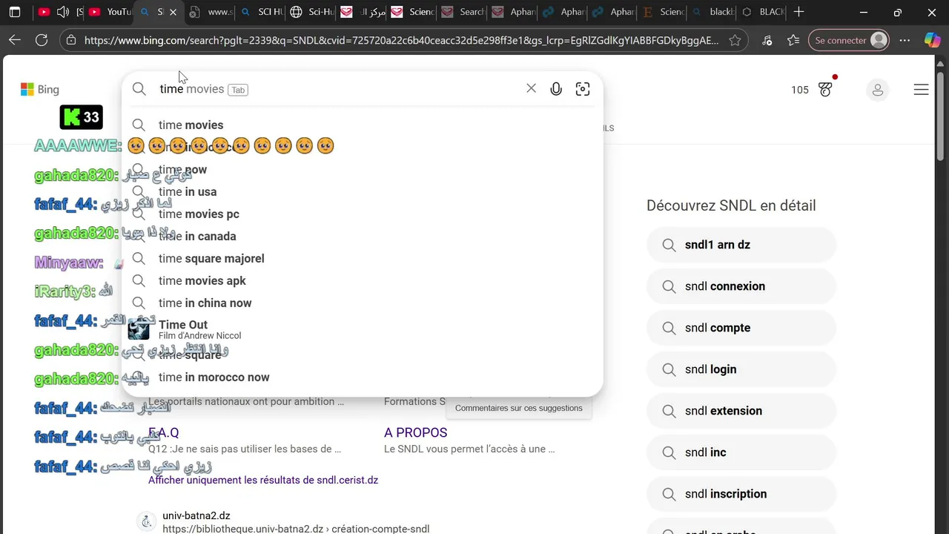Image resolution: width=949 pixels, height=534 pixels.
Task: Open the Bing profile avatar icon
Action: [x=878, y=90]
